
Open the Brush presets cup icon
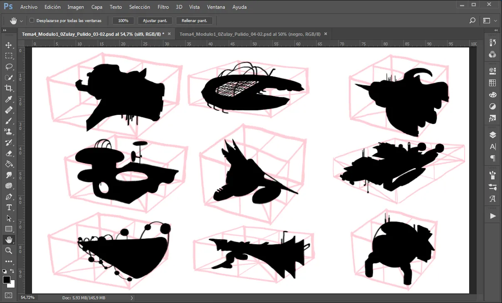493,174
